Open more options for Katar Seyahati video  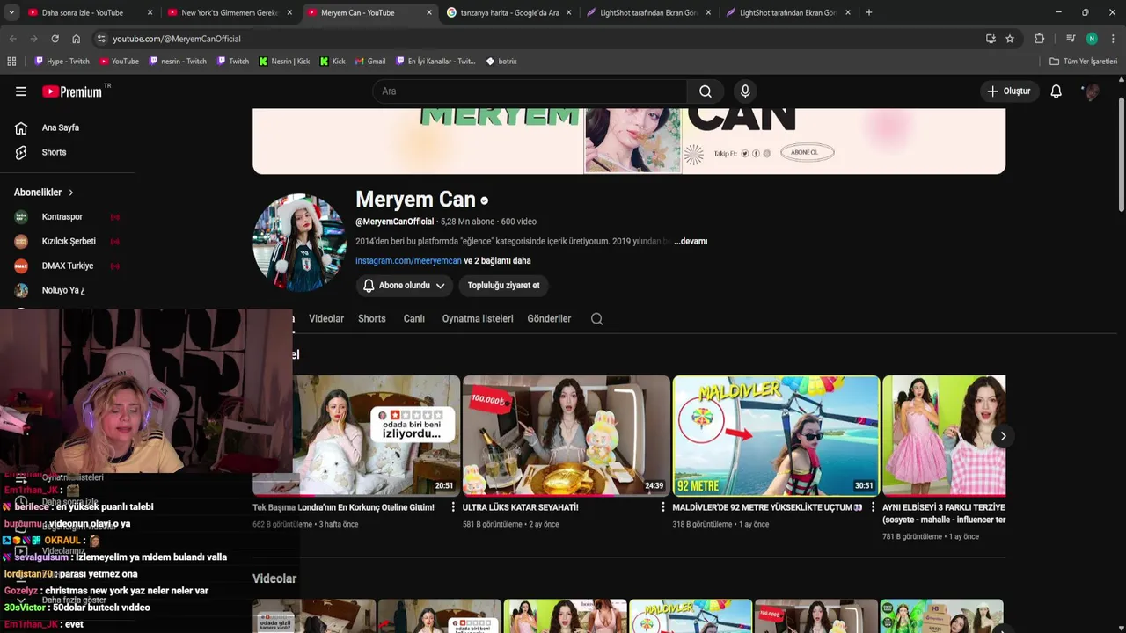coord(663,507)
